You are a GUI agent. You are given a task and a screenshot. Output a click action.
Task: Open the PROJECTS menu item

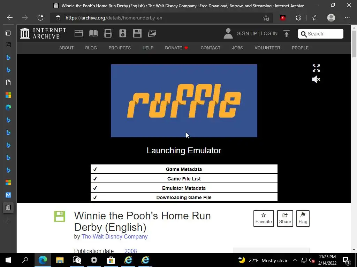[120, 48]
